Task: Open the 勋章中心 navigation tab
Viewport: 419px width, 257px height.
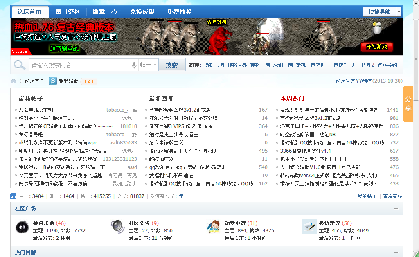Action: (x=105, y=12)
